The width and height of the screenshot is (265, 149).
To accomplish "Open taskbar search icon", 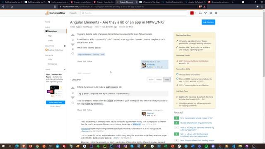I will coord(10,146).
